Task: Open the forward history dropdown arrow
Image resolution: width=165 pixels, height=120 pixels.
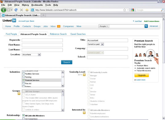Action: [12, 10]
